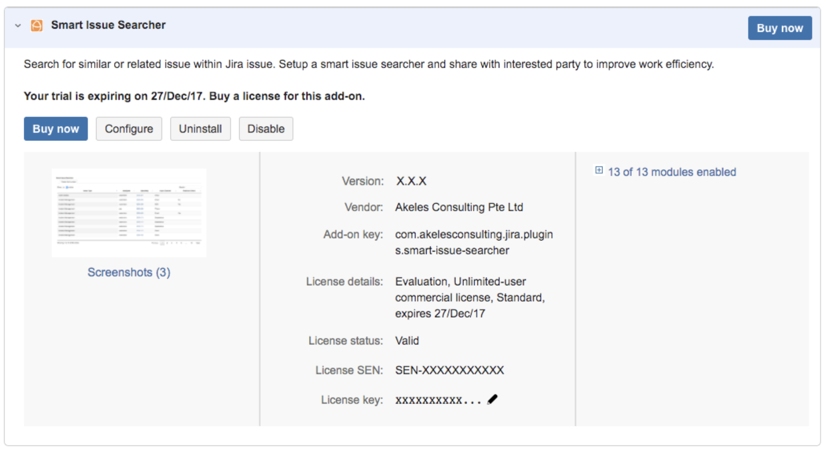Select the Smart Issue Searcher header title
The height and width of the screenshot is (453, 830).
(108, 25)
